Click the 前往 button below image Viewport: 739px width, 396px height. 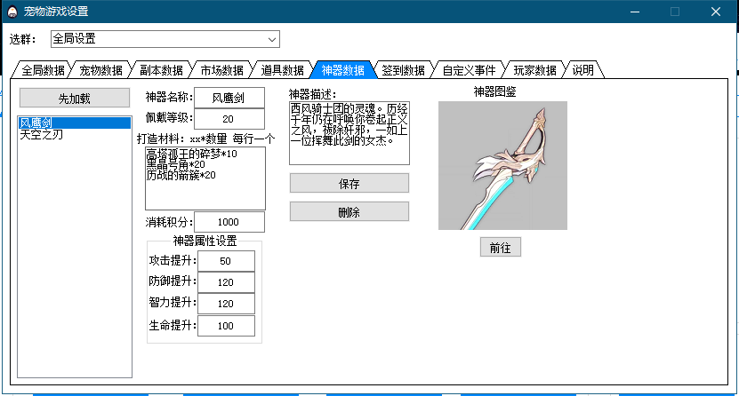pyautogui.click(x=500, y=248)
